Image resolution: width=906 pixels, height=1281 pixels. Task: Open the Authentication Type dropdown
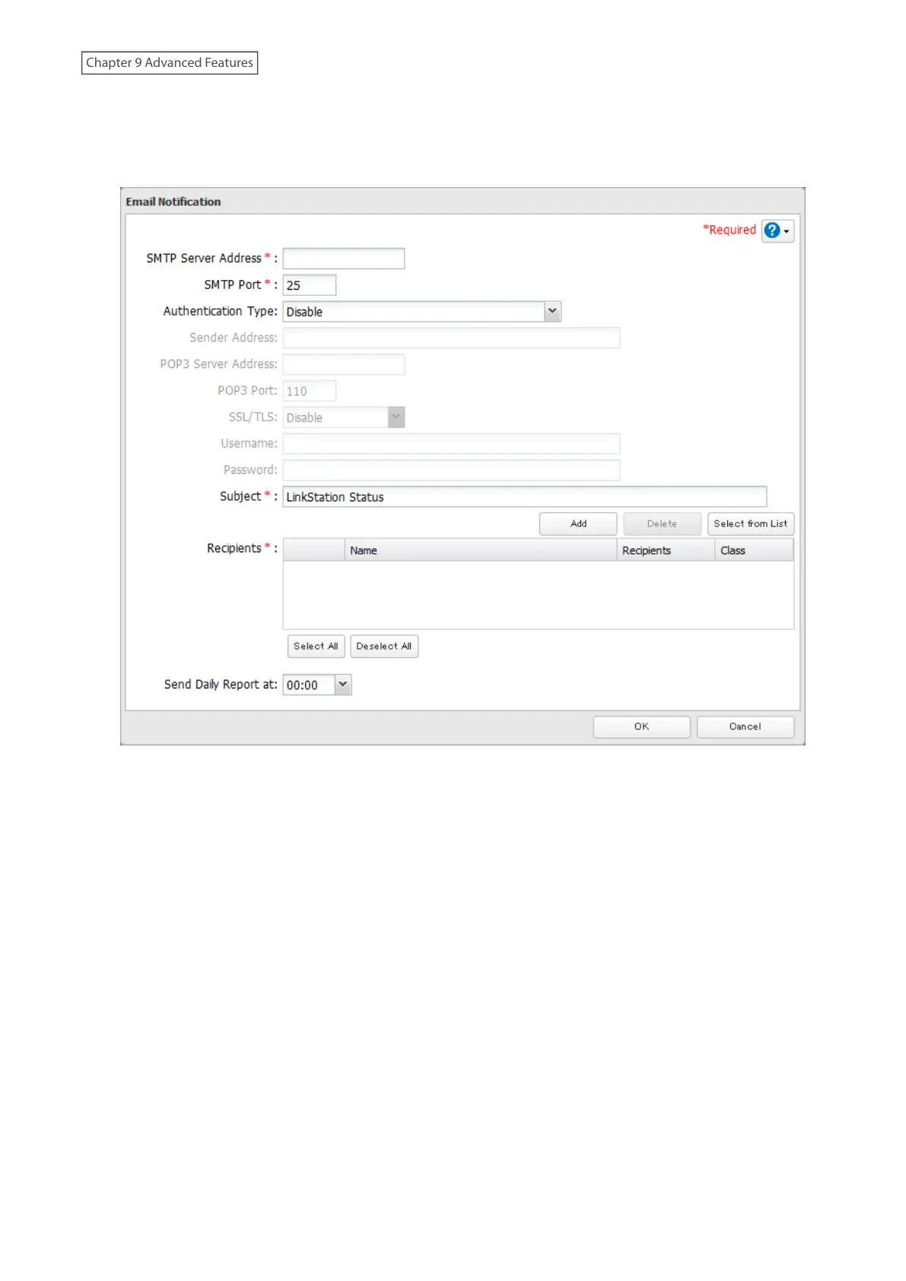421,312
